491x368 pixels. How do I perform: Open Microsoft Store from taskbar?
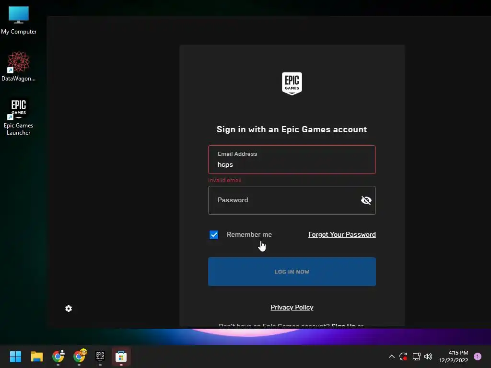pos(121,356)
